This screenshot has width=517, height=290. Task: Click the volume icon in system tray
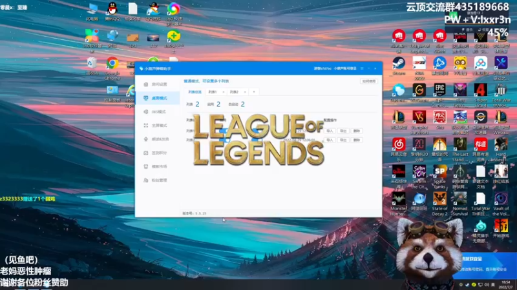pyautogui.click(x=487, y=285)
